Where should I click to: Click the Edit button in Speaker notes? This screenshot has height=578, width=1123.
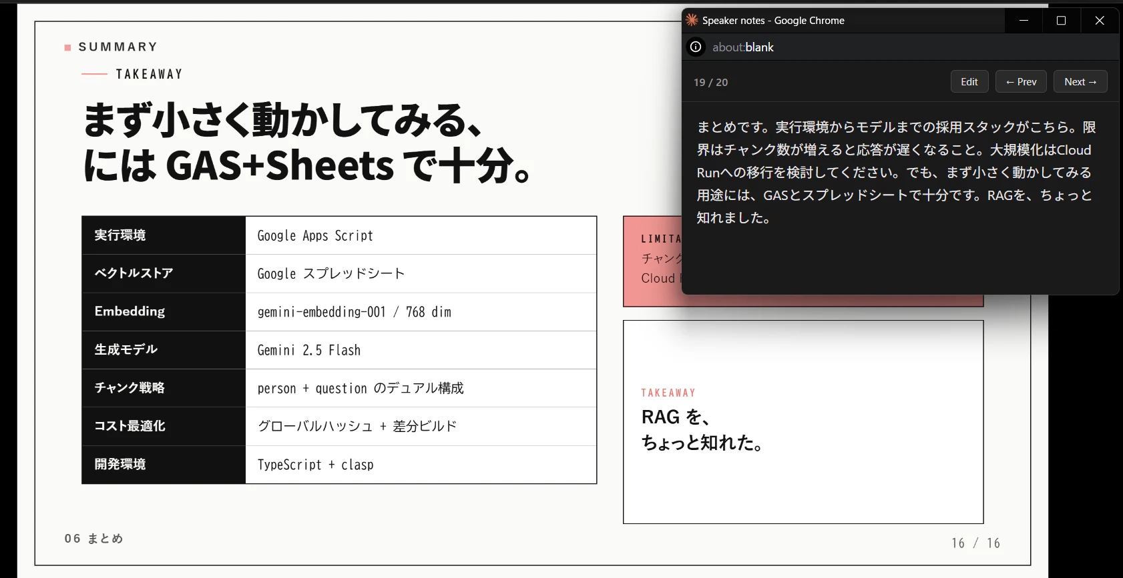969,81
